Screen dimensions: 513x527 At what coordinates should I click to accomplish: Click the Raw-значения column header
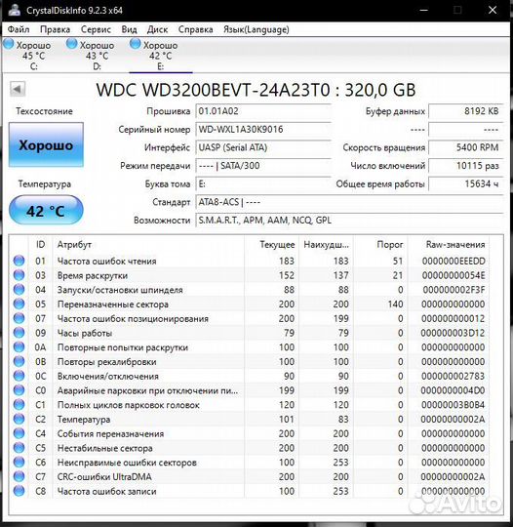click(449, 244)
